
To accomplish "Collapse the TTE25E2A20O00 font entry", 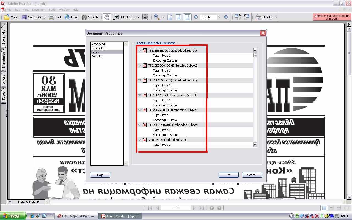I will (140, 110).
